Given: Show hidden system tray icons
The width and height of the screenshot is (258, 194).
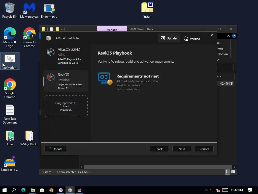Looking at the screenshot, I should coord(206,190).
